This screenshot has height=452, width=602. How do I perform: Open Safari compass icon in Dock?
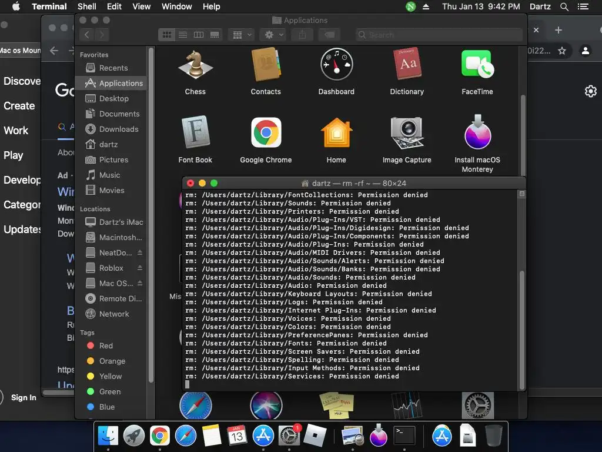coord(185,436)
